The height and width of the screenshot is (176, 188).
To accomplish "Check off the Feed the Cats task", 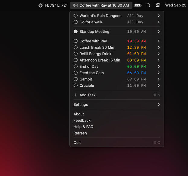I will pos(76,73).
